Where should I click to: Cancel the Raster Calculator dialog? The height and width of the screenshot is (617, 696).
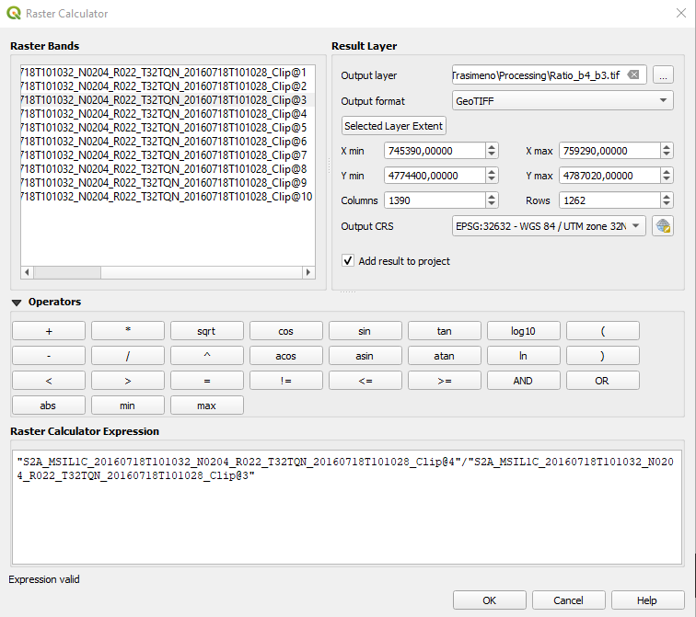(x=568, y=600)
